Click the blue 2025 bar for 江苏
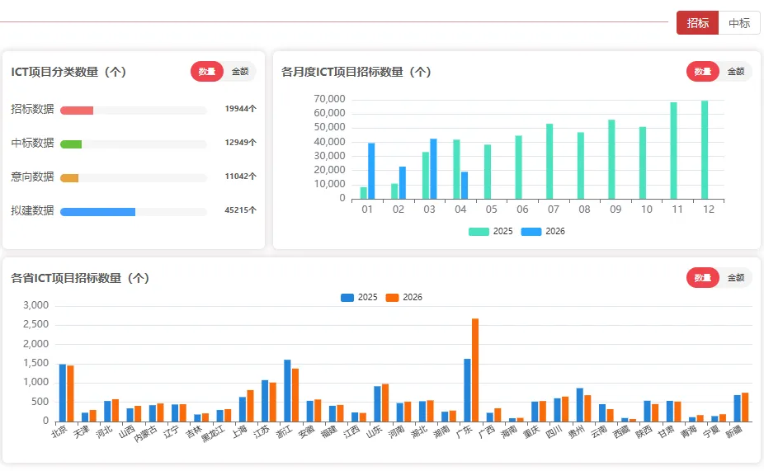This screenshot has height=471, width=764. (265, 401)
